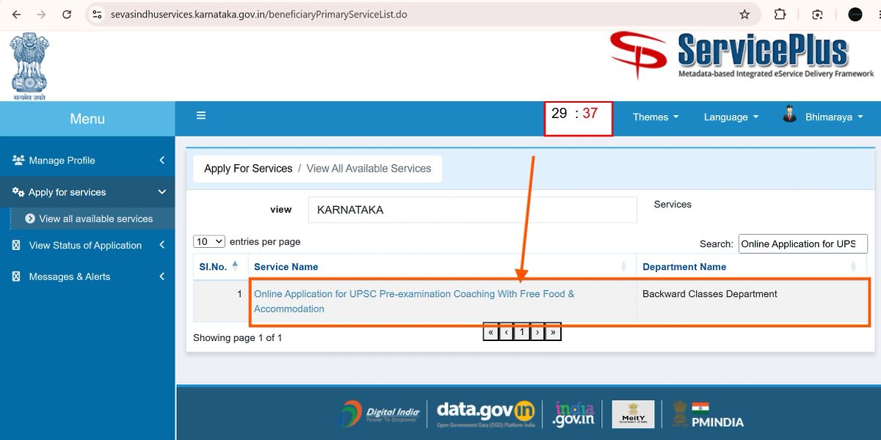
Task: Open the data.gov.in logo link
Action: coord(485,414)
